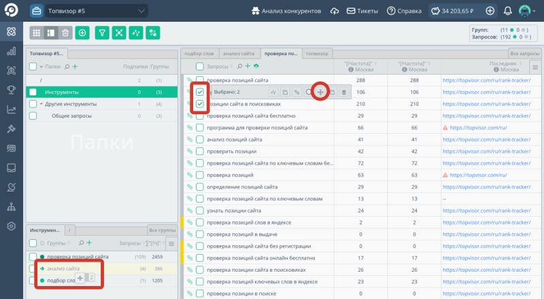Click the green filter funnel button
The width and height of the screenshot is (544, 299).
tap(101, 32)
